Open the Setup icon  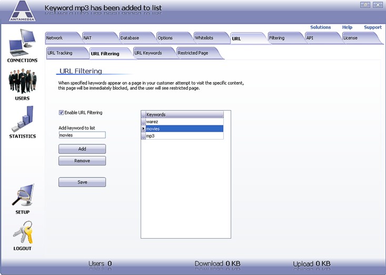(22, 196)
